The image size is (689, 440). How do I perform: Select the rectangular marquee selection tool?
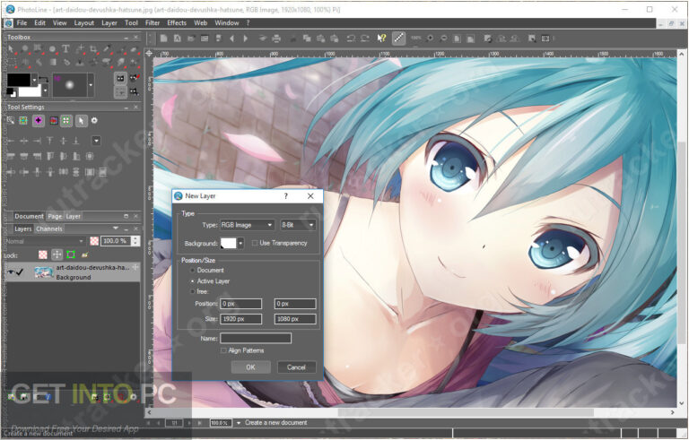[12, 62]
